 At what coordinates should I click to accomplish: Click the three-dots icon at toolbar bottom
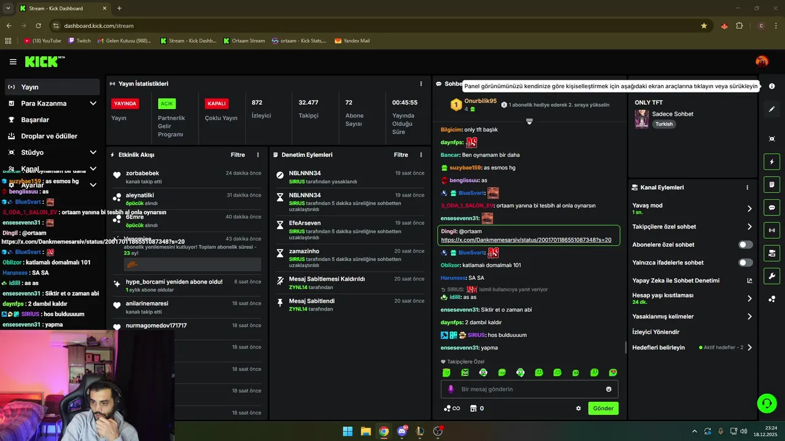772,299
